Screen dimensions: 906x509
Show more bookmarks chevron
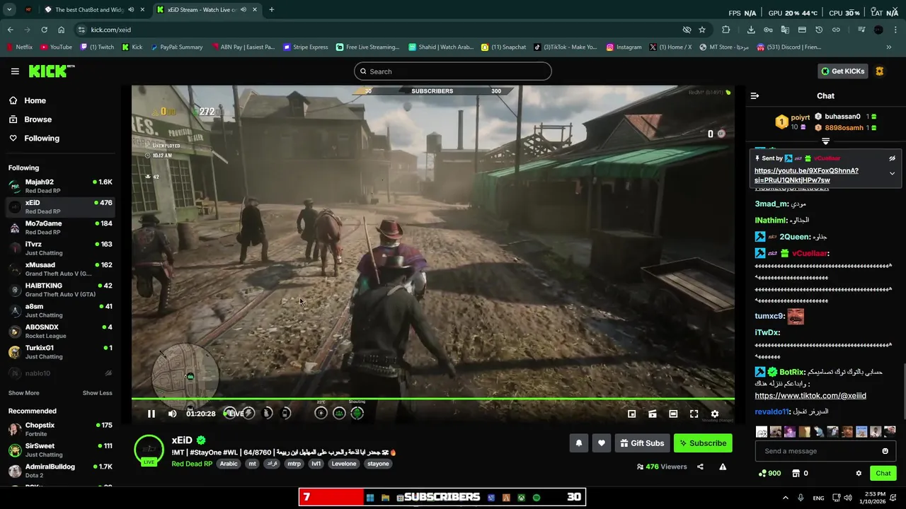(x=889, y=47)
